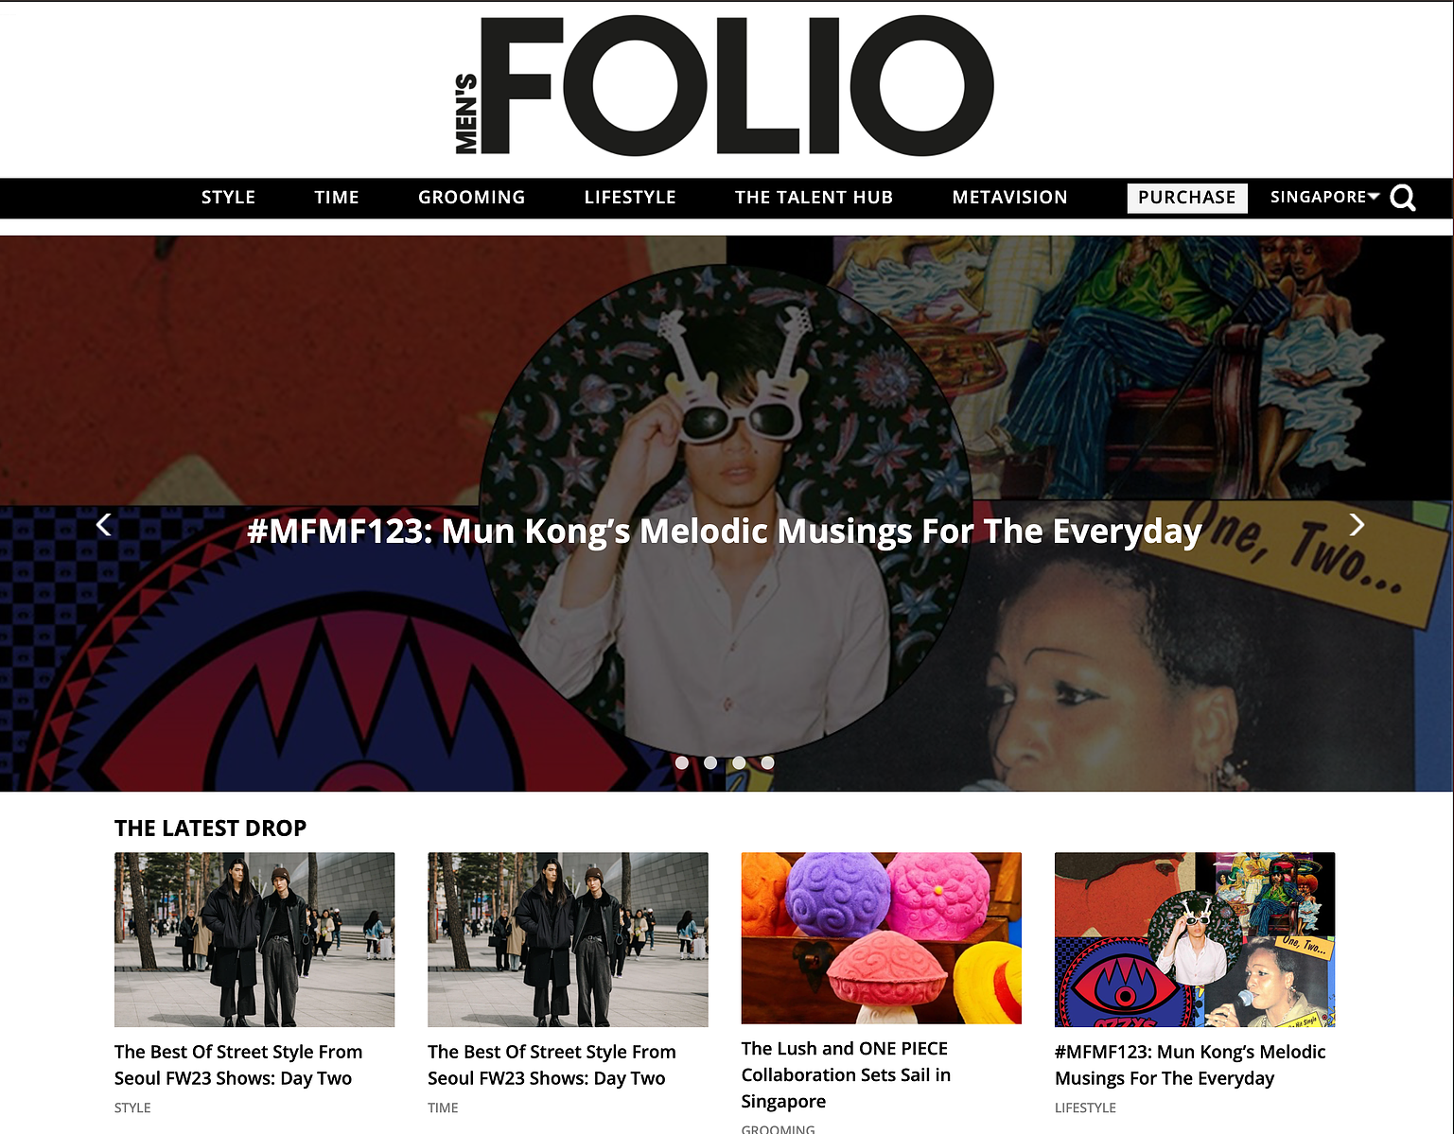The height and width of the screenshot is (1134, 1454).
Task: Advance to next carousel slide arrow
Action: click(x=1357, y=525)
